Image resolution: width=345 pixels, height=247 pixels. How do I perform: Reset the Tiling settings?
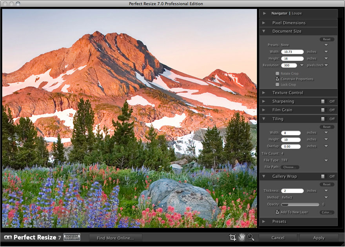click(x=327, y=127)
